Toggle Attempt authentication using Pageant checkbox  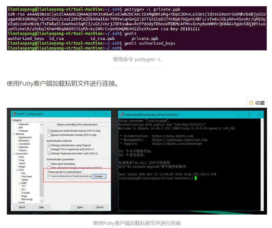[x=49, y=145]
